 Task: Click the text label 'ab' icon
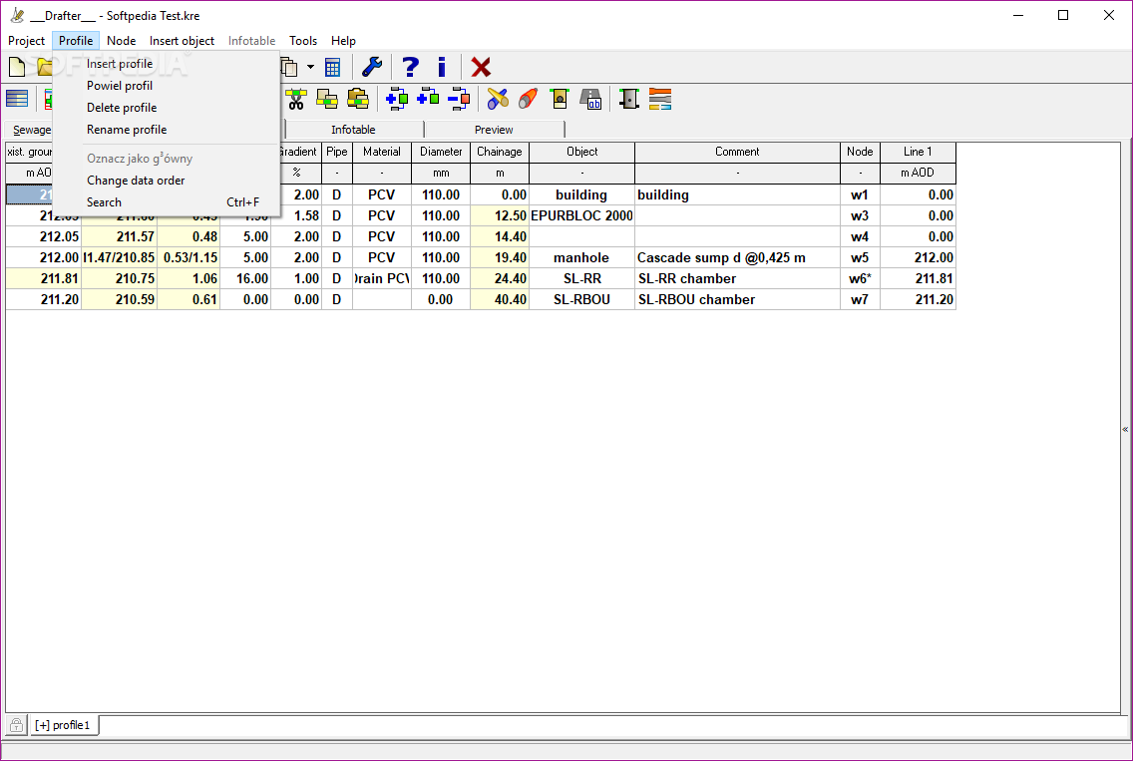click(590, 99)
